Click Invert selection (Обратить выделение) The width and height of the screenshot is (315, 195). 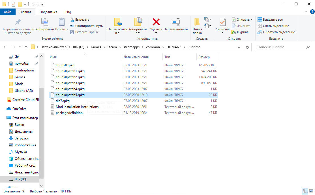[x=276, y=32]
